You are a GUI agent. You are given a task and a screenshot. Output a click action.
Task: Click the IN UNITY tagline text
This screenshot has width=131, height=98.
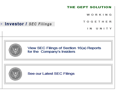99,28
